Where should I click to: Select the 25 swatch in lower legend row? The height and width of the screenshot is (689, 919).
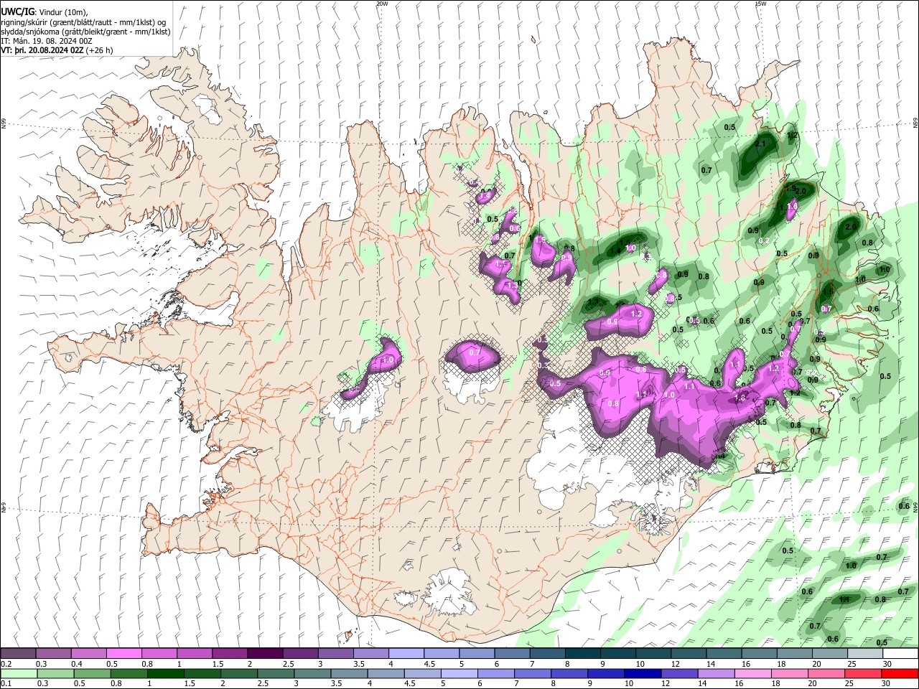[862, 673]
